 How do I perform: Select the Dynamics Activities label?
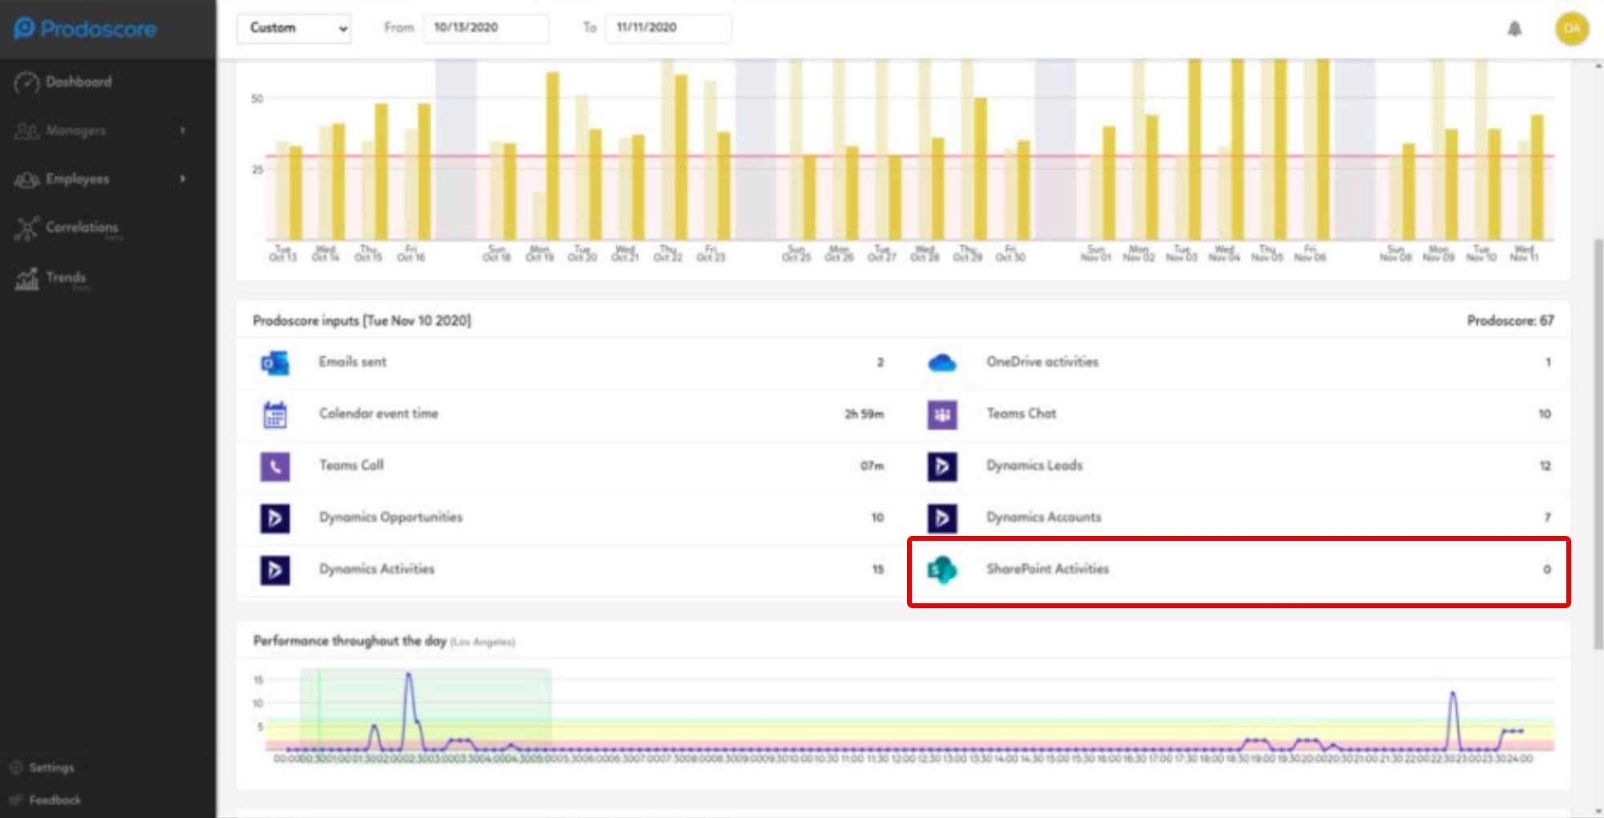(x=377, y=569)
